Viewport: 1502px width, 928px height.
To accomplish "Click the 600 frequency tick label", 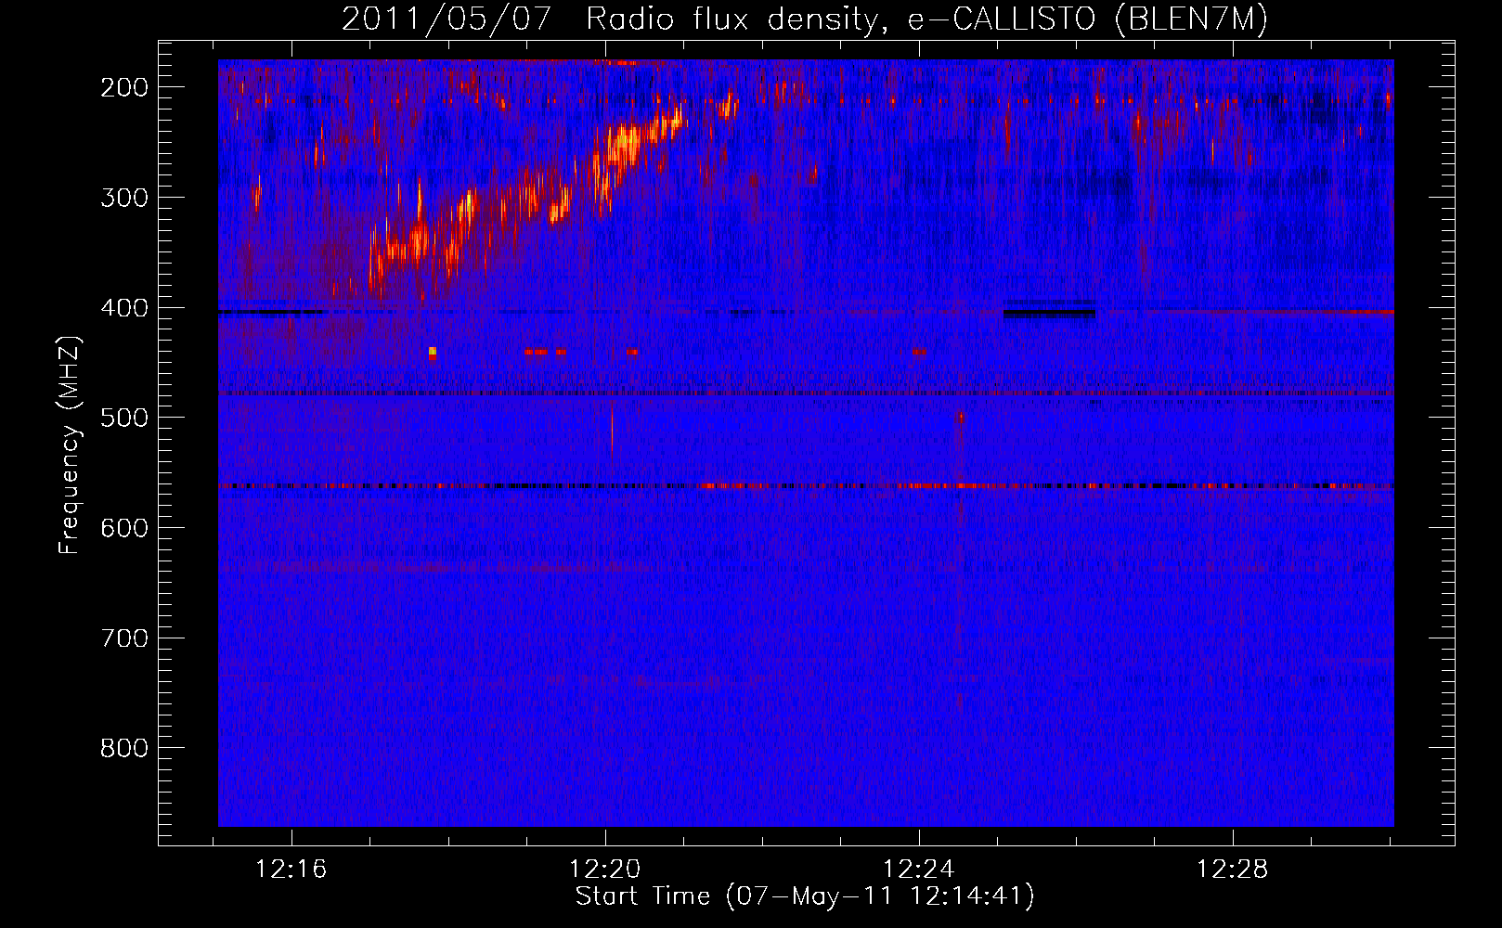I will click(124, 528).
